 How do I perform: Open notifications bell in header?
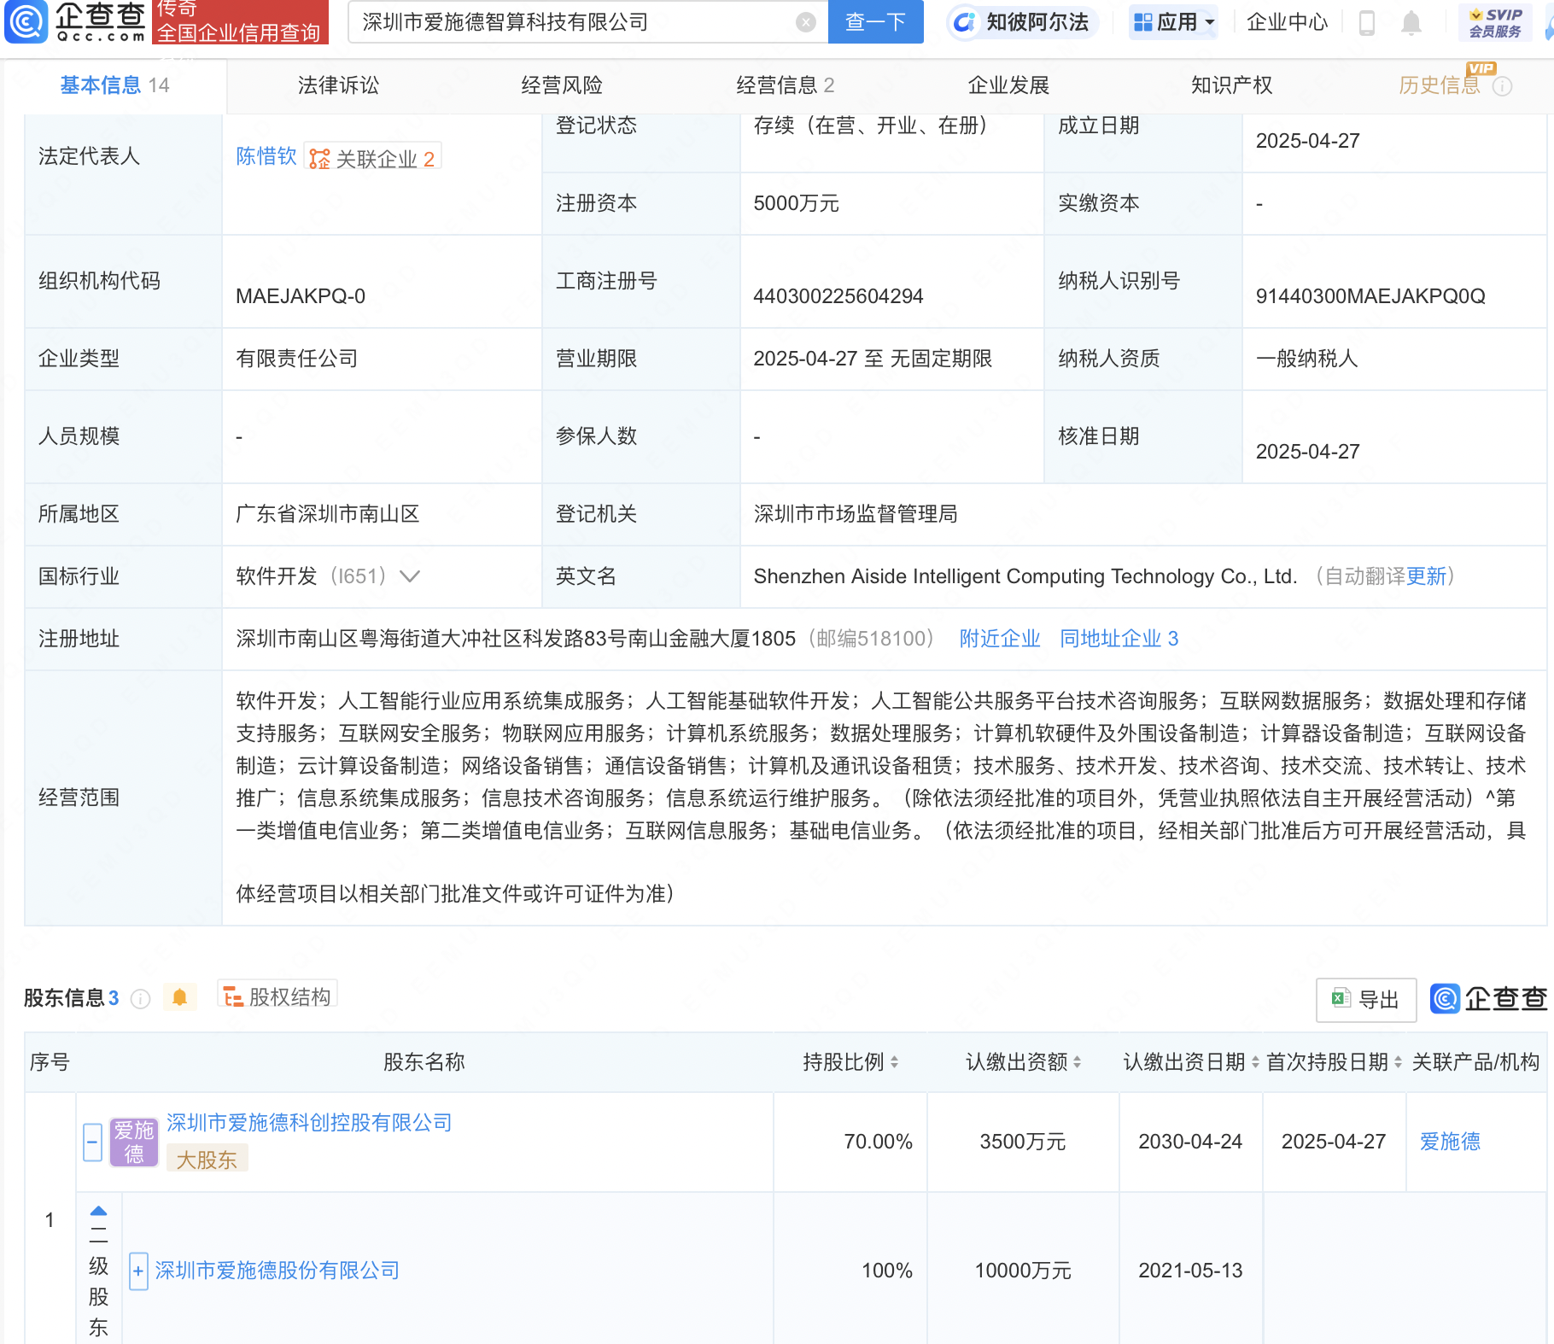pos(1411,22)
